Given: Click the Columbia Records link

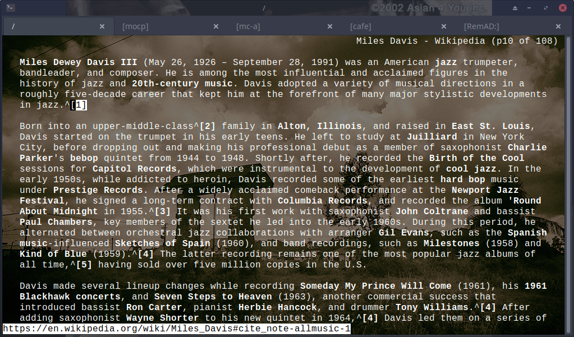Looking at the screenshot, I should pyautogui.click(x=323, y=201).
